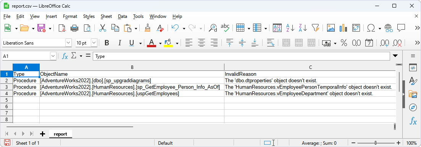The image size is (421, 147).
Task: Select the Clone Formatting paintbrush
Action: [147, 28]
